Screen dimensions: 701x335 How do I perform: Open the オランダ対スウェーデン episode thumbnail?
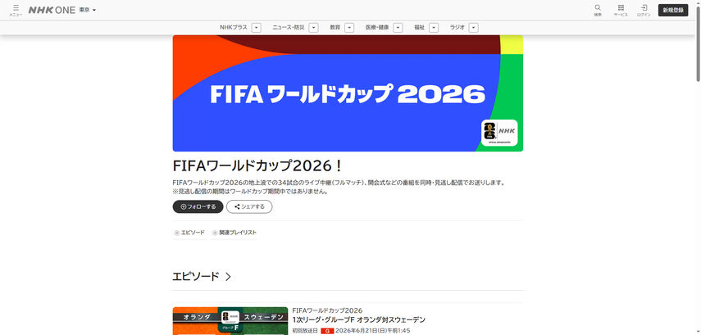point(230,321)
